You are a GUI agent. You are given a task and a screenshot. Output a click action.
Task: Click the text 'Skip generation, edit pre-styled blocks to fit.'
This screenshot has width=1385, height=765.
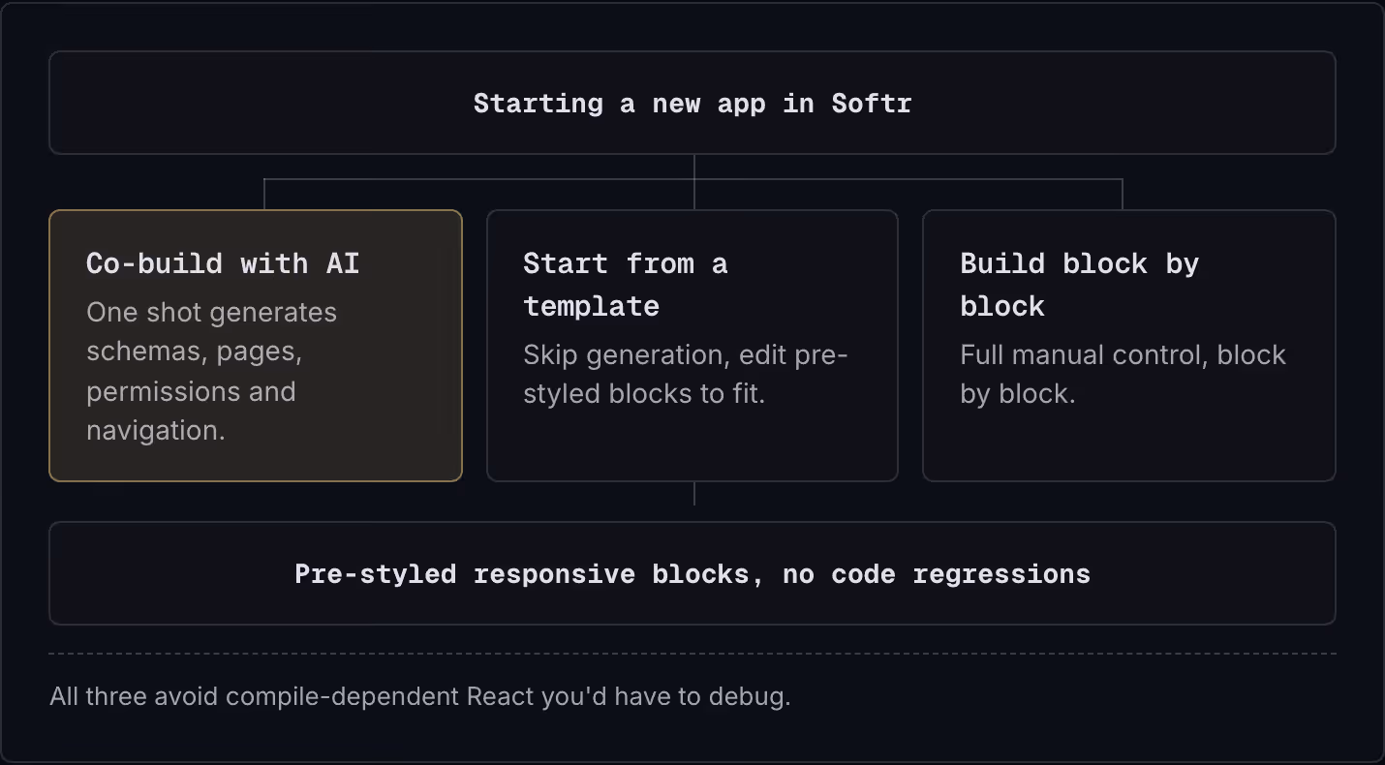(686, 375)
